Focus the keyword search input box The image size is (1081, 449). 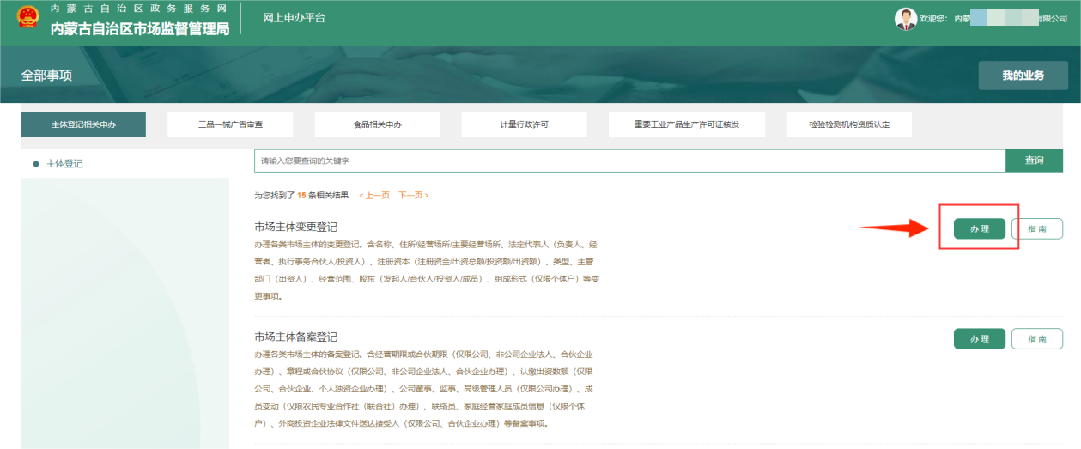629,161
